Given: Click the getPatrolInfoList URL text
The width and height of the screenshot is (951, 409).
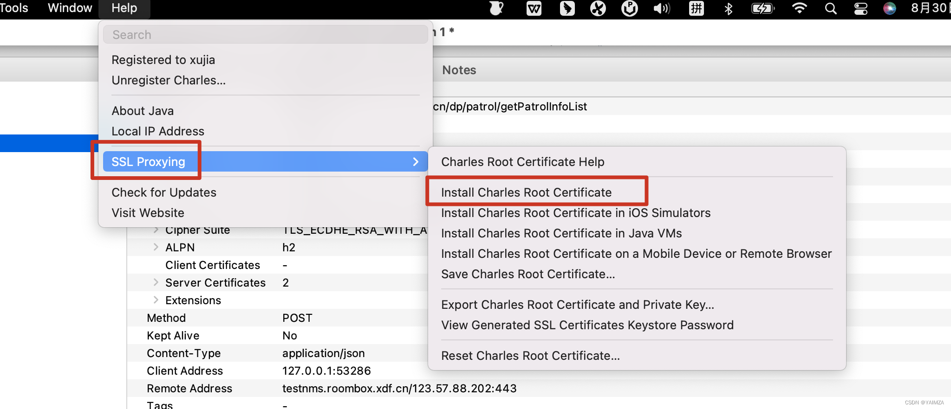Looking at the screenshot, I should click(510, 106).
